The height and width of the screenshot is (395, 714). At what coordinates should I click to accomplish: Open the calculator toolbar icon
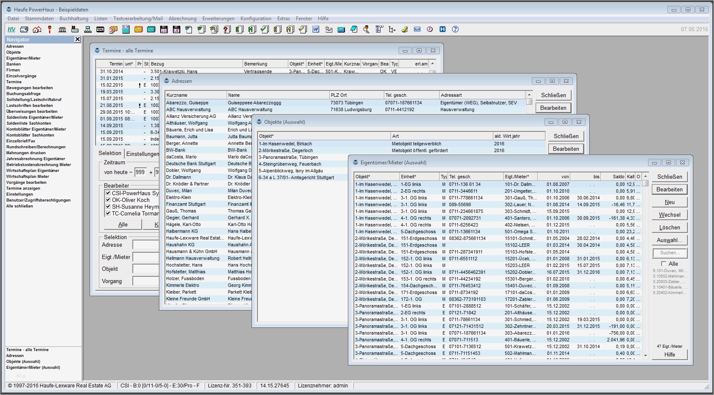click(x=341, y=29)
